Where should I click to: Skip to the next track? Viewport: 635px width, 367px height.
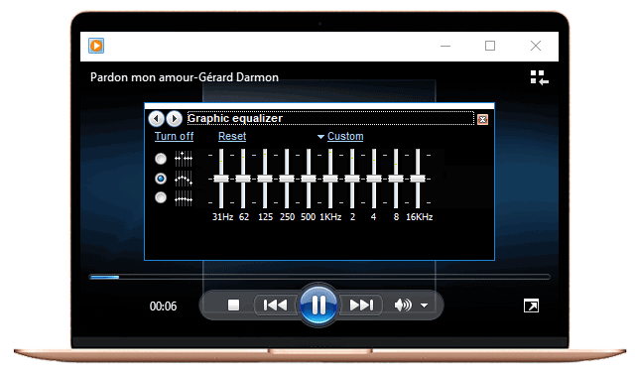tap(361, 306)
